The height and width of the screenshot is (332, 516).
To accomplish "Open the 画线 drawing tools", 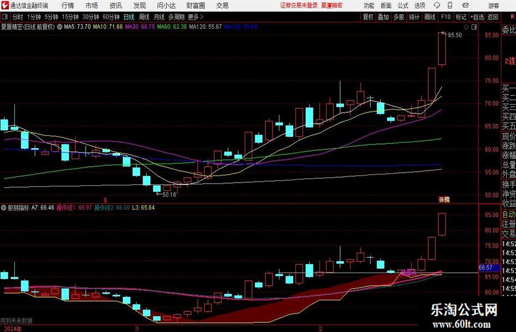I will point(430,17).
